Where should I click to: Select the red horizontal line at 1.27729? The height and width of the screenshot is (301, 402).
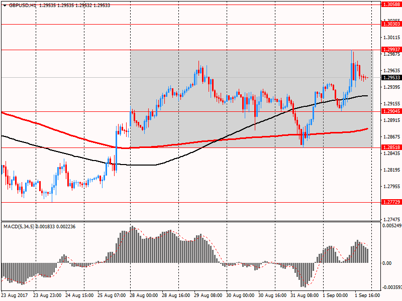191,203
